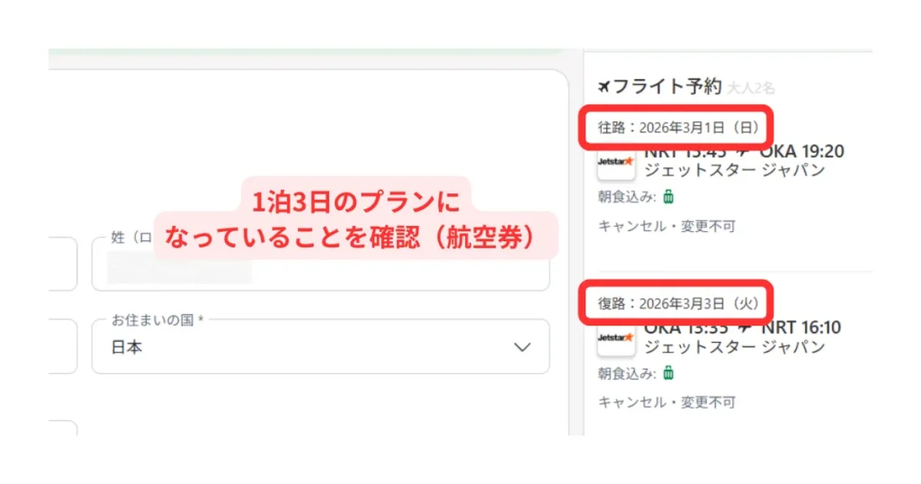Click キャンセル・変更不可 under the return flight

pyautogui.click(x=666, y=401)
